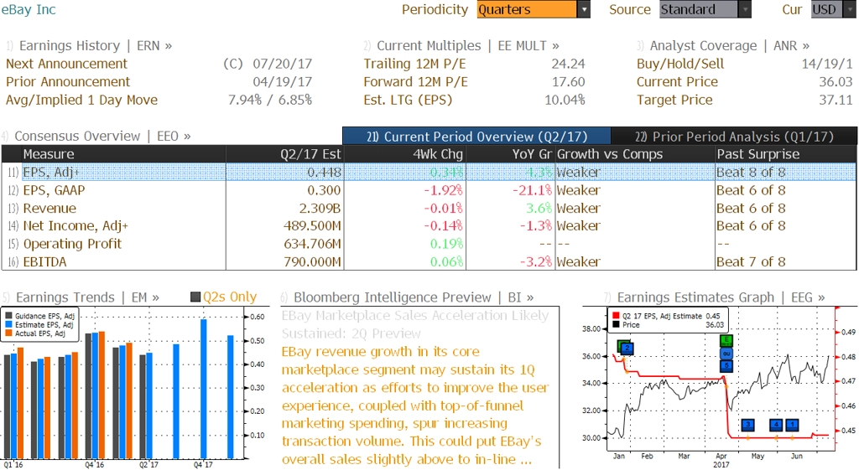The width and height of the screenshot is (859, 470).
Task: Click the gray Guidance EPS legend swatch
Action: tap(8, 316)
